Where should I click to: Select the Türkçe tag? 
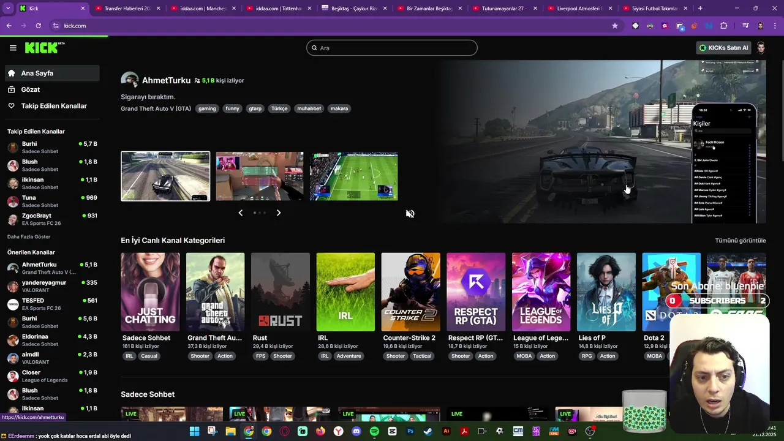[x=279, y=108]
